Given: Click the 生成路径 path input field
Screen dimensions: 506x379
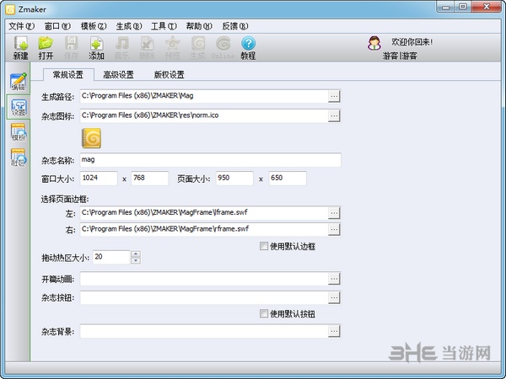Looking at the screenshot, I should pyautogui.click(x=204, y=96).
